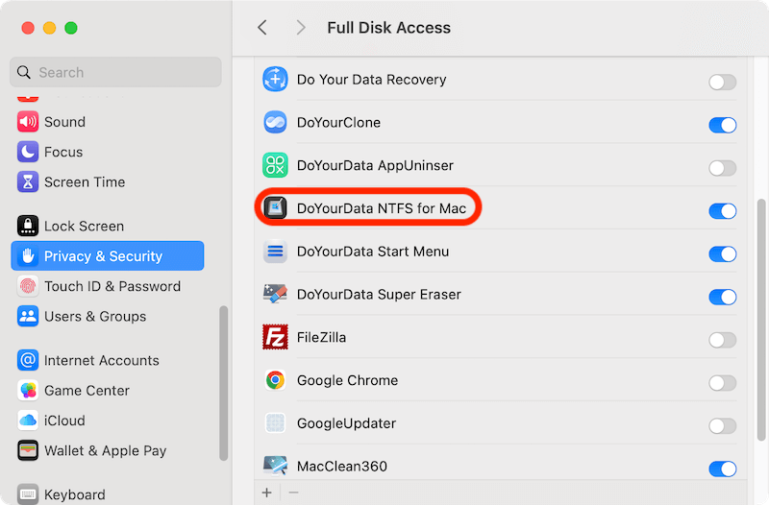The image size is (769, 505).
Task: Click the Google Chrome app icon
Action: click(275, 380)
